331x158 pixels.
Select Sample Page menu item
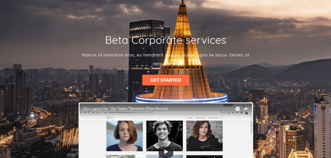[200, 118]
